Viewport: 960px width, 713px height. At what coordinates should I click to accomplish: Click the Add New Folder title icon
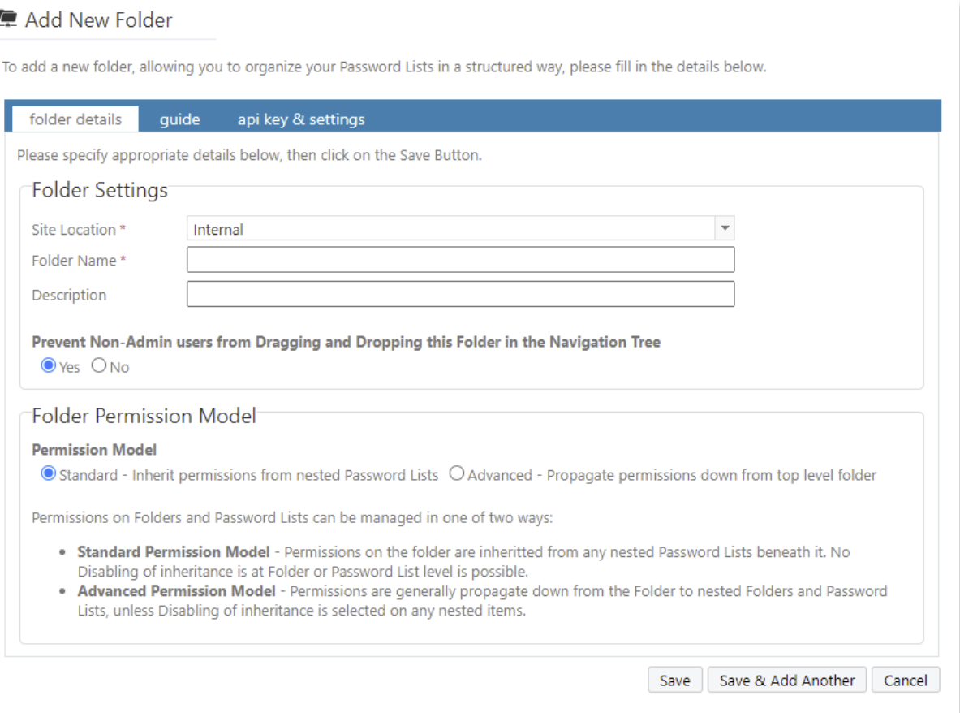coord(8,20)
